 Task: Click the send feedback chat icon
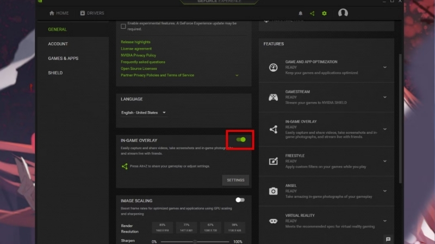click(388, 239)
